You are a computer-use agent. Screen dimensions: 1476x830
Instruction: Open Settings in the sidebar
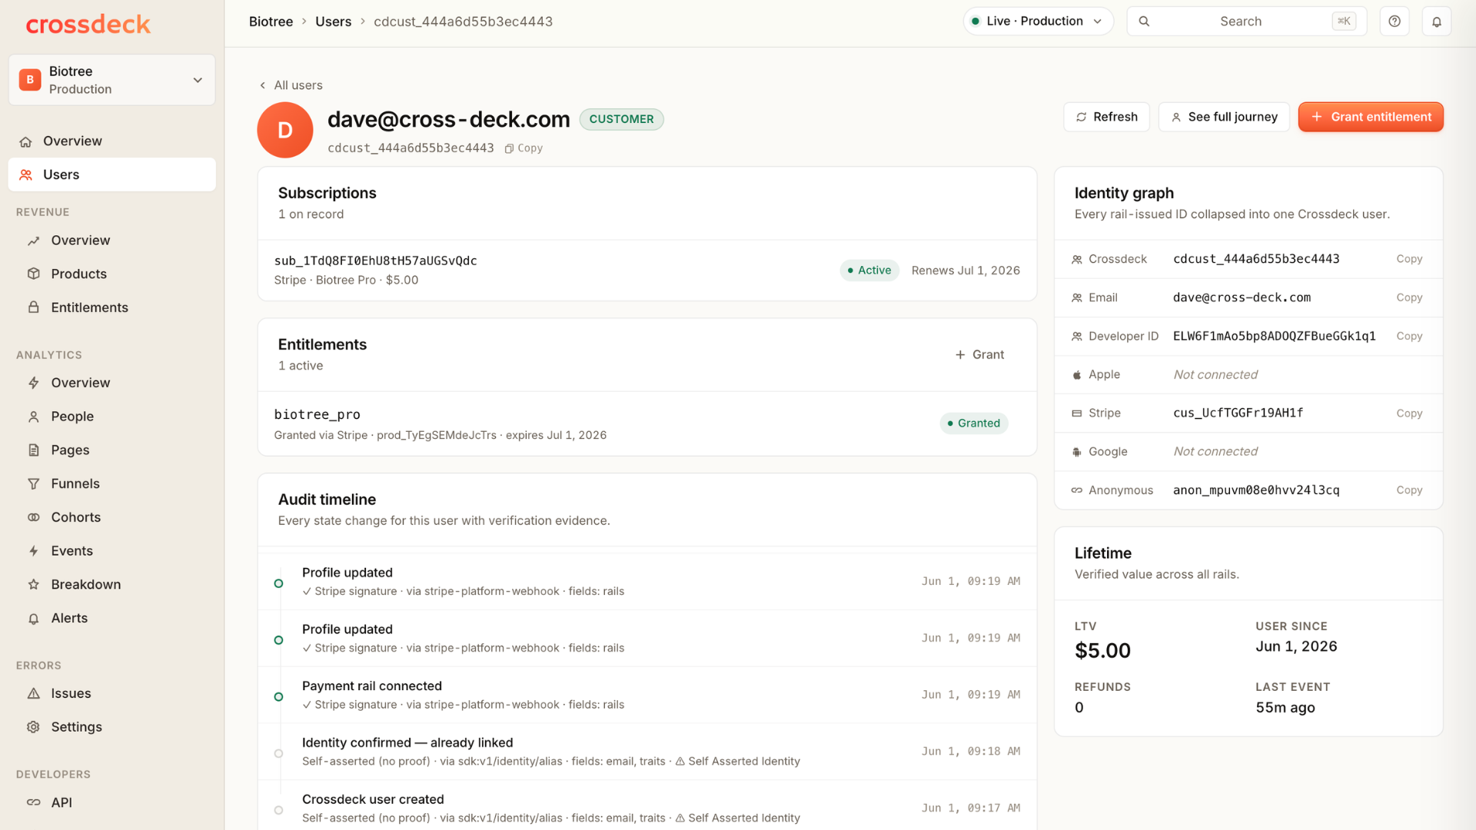click(x=112, y=727)
